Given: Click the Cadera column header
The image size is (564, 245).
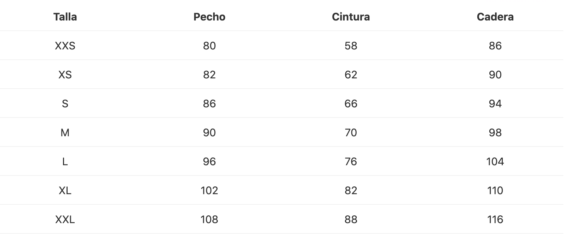Looking at the screenshot, I should coord(495,17).
